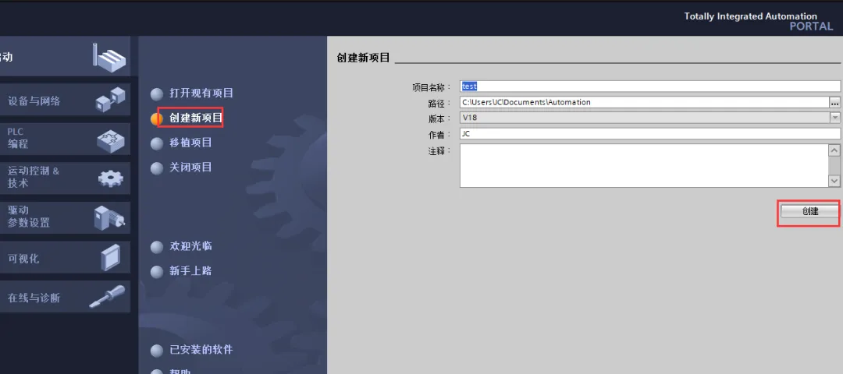
Task: Switch to 驱动 参数设置 portal
Action: pos(65,217)
